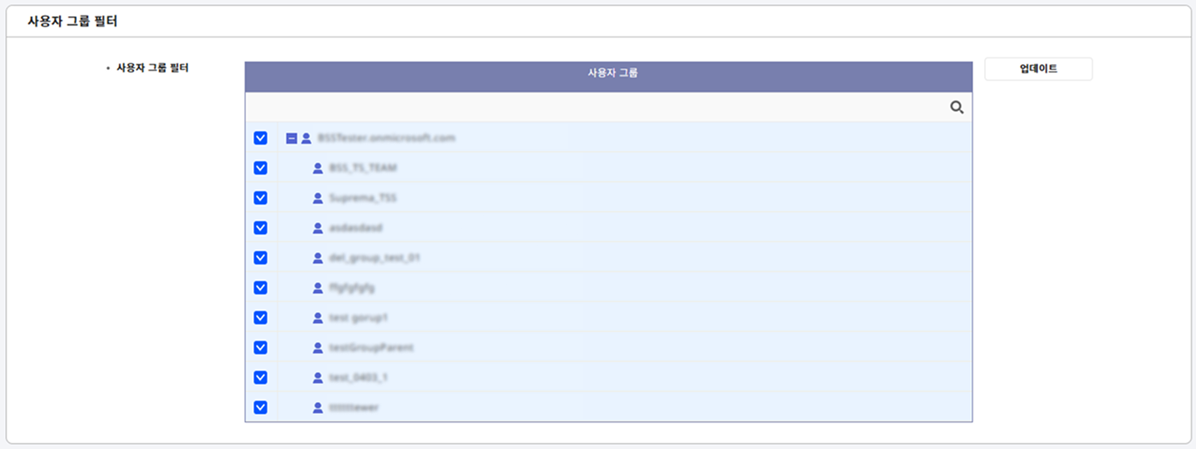Toggle the testGroupParent checkbox
Image resolution: width=1196 pixels, height=449 pixels.
(261, 347)
